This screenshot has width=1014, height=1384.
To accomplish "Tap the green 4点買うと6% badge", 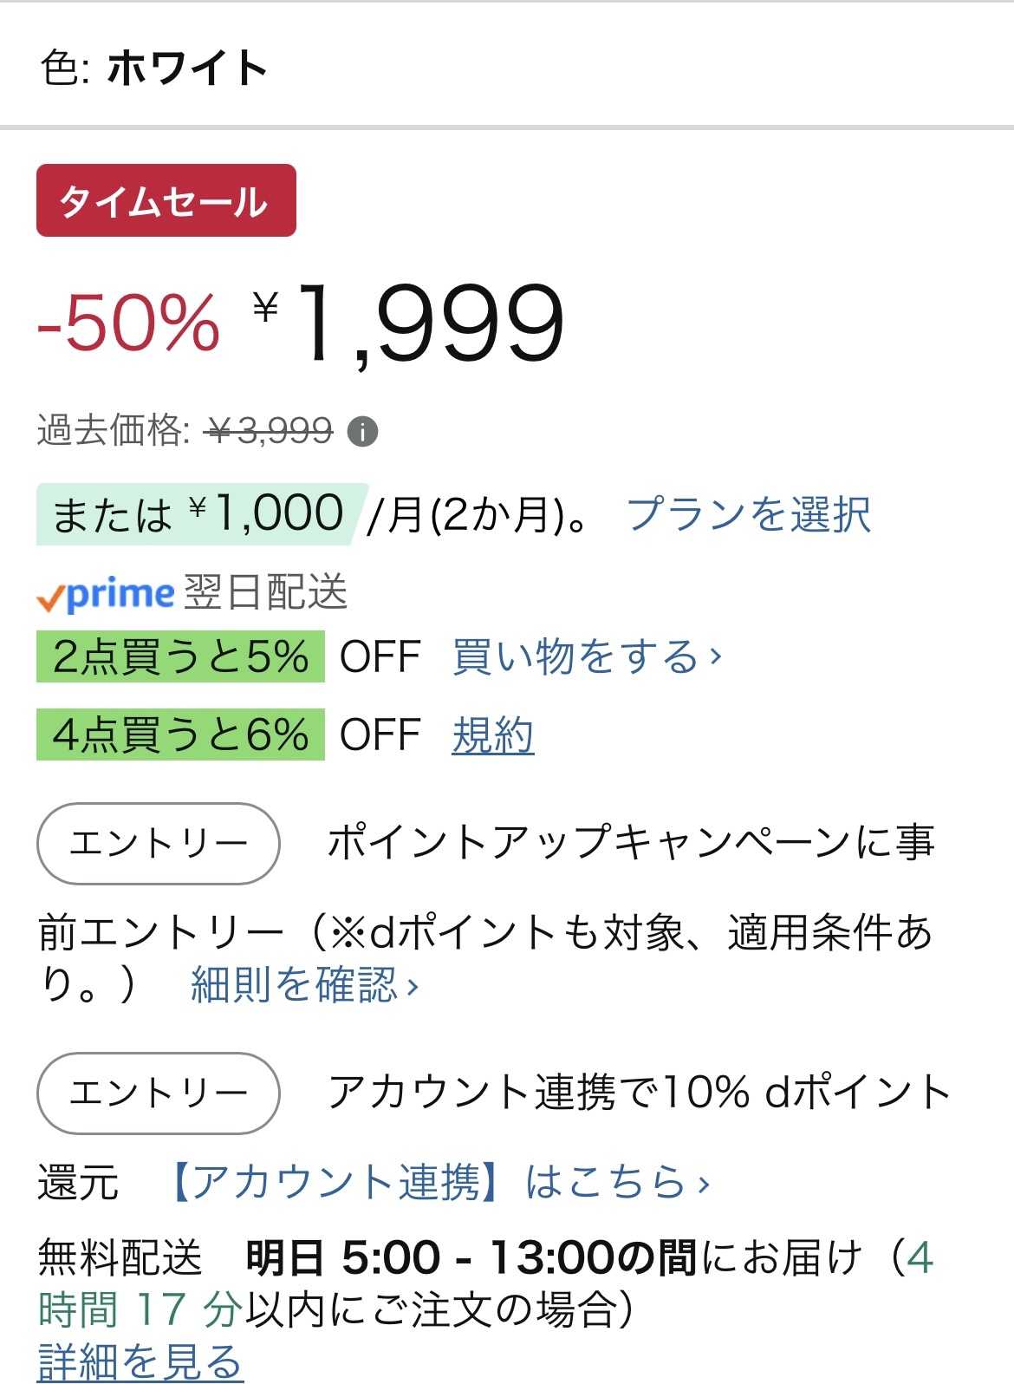I will pyautogui.click(x=180, y=734).
